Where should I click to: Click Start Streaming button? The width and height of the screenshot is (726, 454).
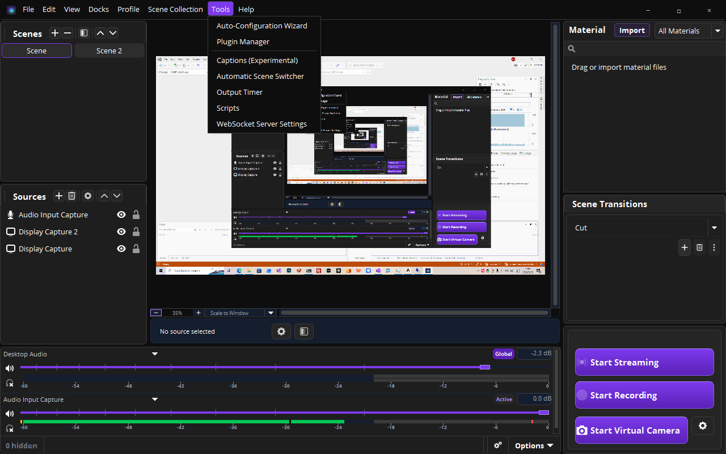644,362
